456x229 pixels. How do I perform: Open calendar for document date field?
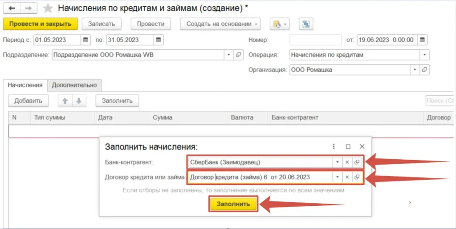422,40
